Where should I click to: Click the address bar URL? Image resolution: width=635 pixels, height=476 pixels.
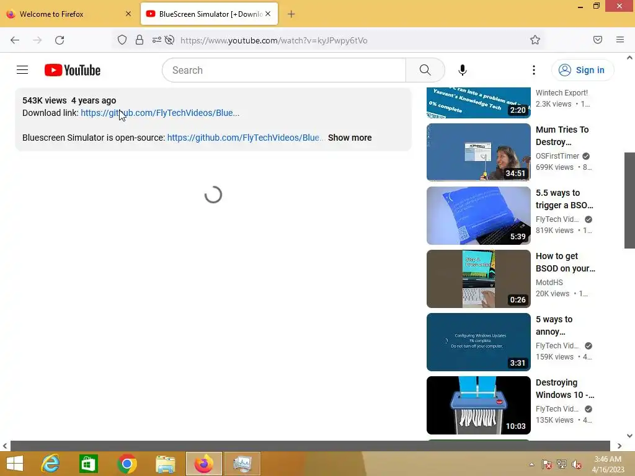pos(273,40)
